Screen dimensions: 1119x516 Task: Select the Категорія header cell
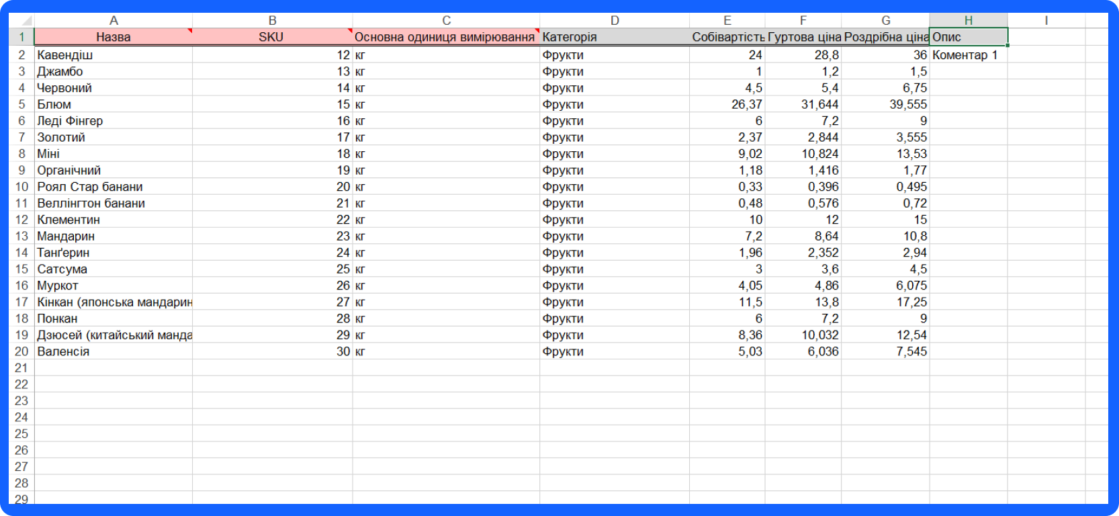[614, 37]
